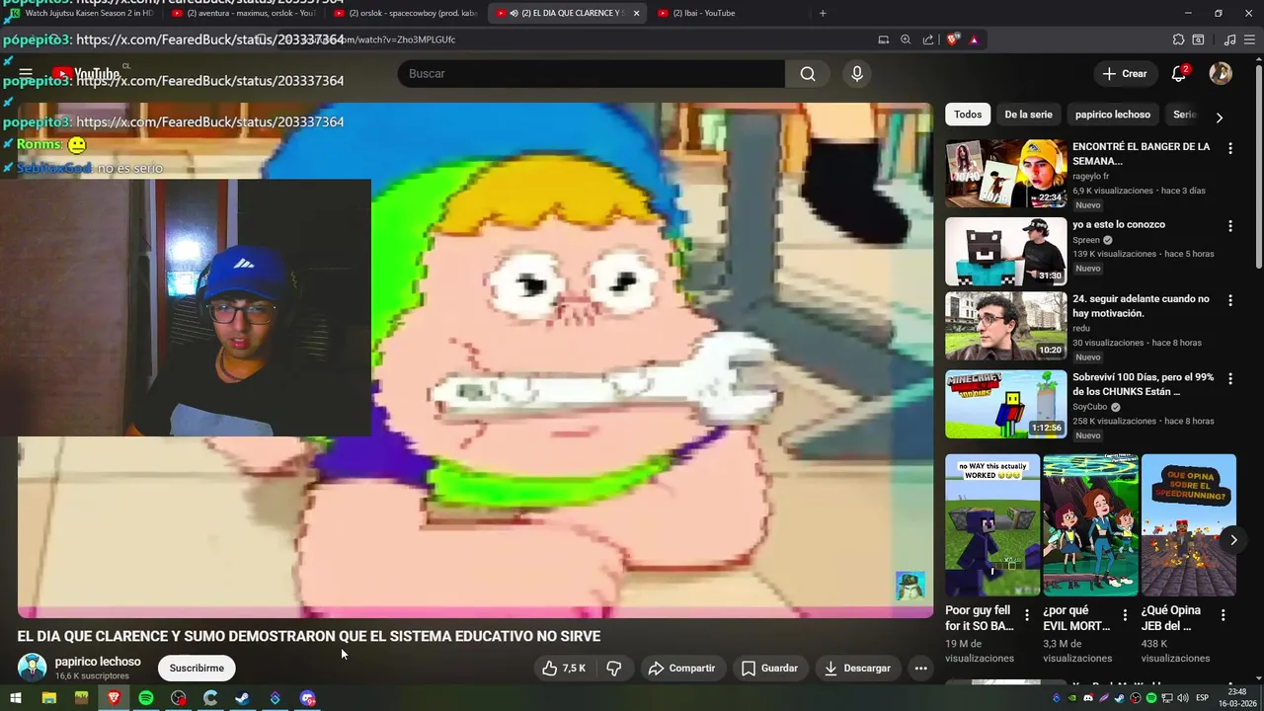The width and height of the screenshot is (1264, 711).
Task: Click the volume icon in the system tray
Action: click(1183, 698)
